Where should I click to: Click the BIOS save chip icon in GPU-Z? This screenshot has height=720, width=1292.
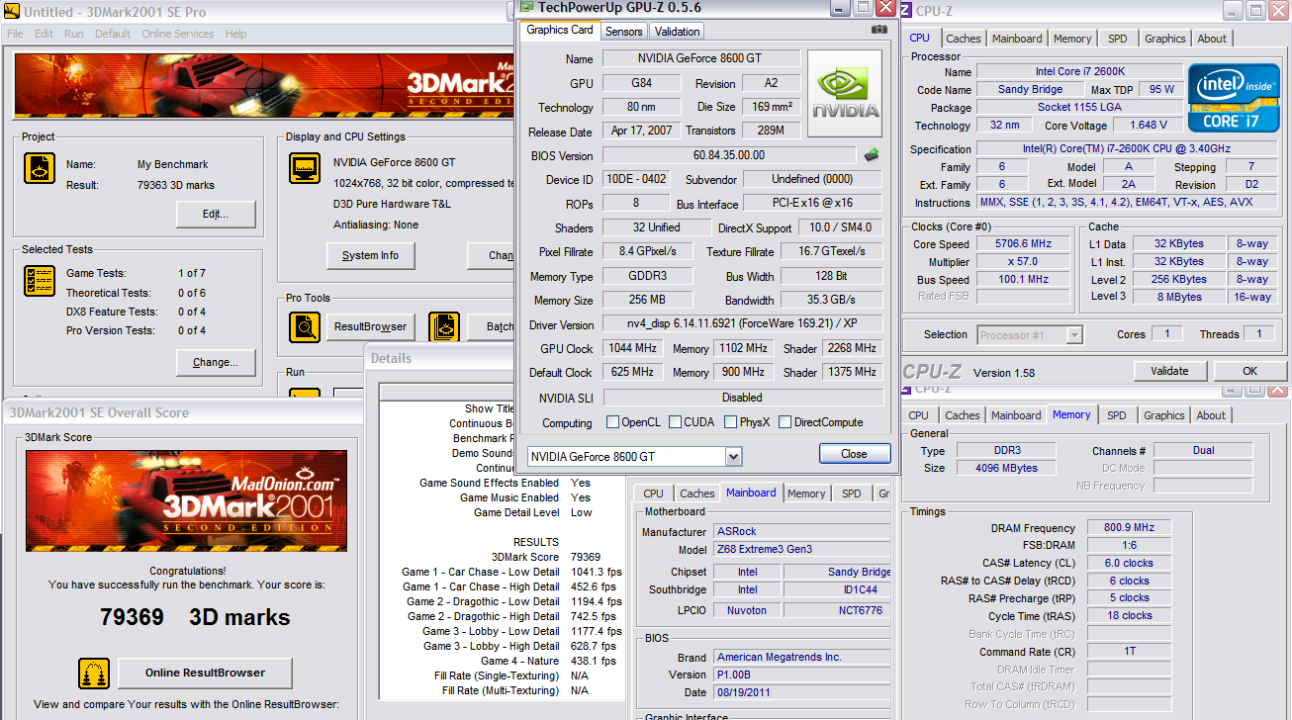[872, 155]
